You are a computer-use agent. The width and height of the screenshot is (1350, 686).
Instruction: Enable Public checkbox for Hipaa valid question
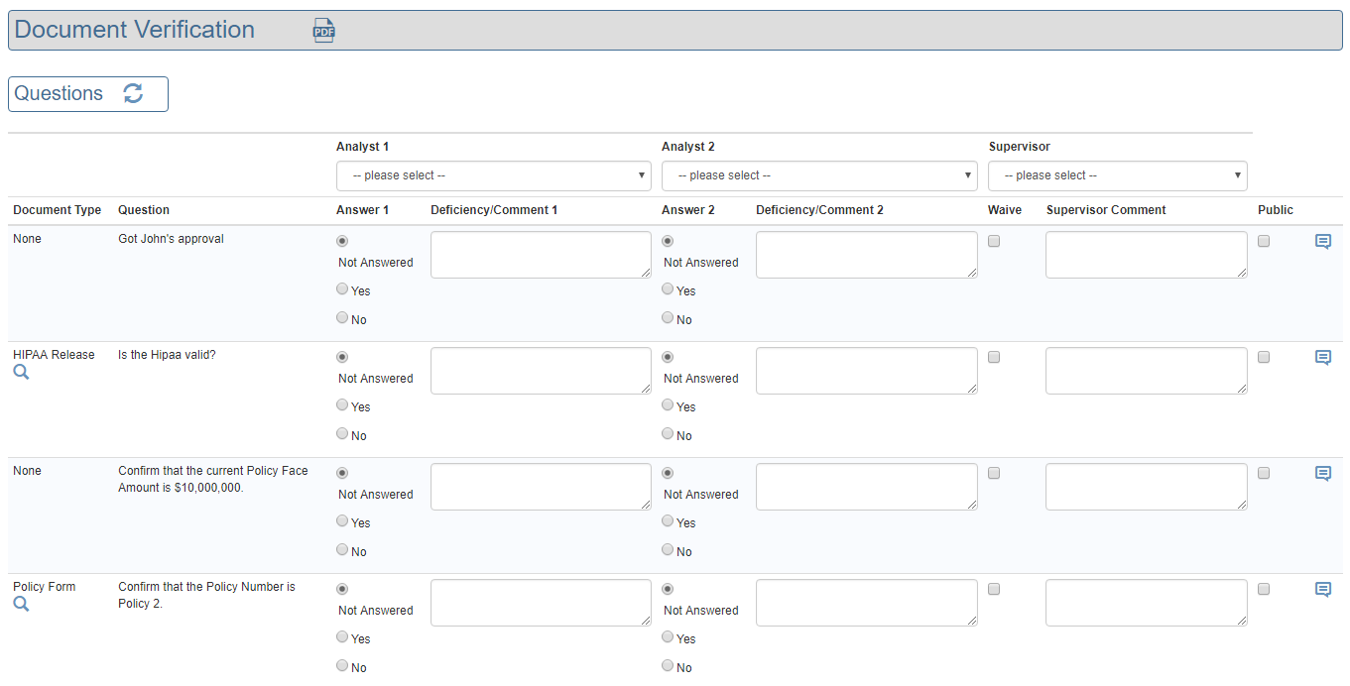tap(1264, 357)
